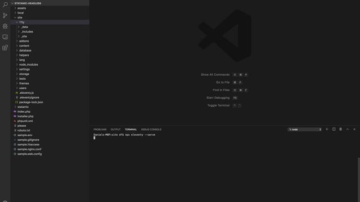Open the sample.gitignore file
This screenshot has height=202, width=360.
click(50, 140)
